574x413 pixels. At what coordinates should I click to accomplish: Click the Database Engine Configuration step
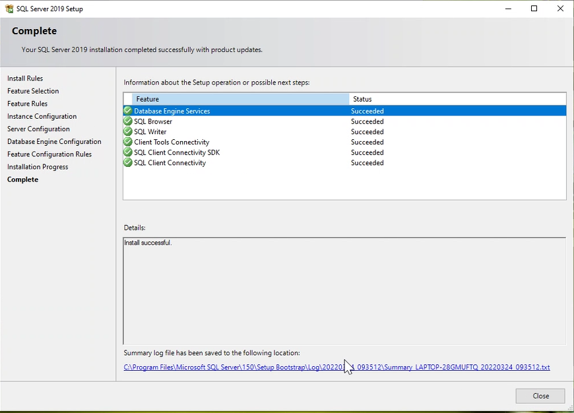click(54, 141)
